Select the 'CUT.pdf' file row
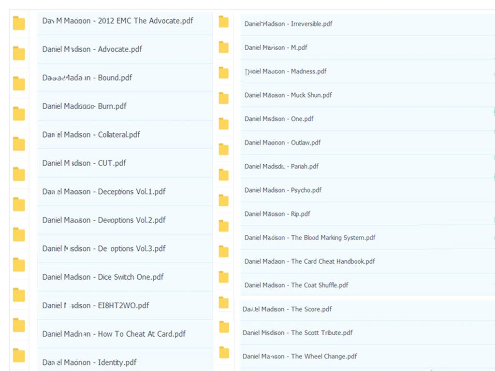The width and height of the screenshot is (495, 371). click(x=125, y=163)
